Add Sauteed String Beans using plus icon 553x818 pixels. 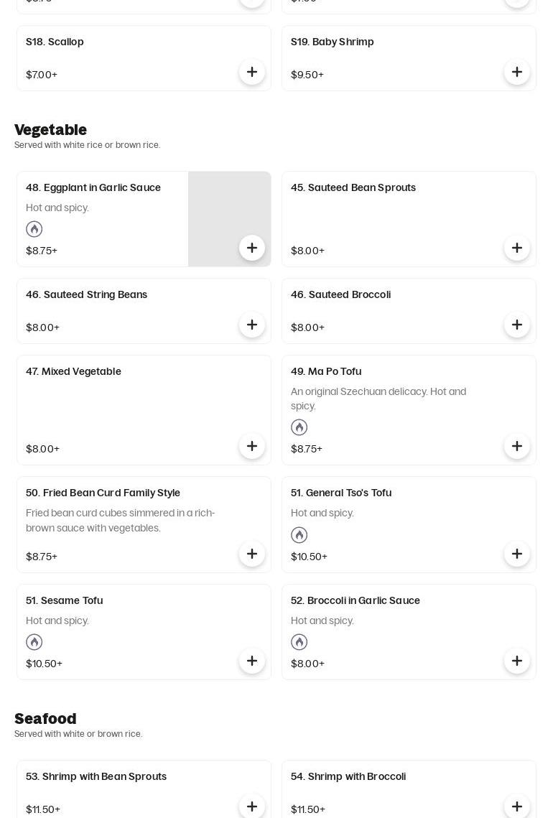coord(252,325)
